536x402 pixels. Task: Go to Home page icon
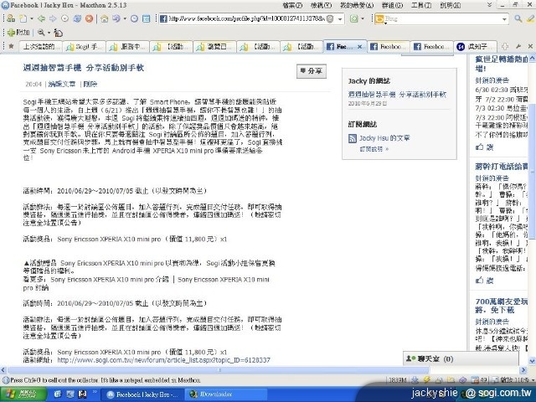[104, 18]
